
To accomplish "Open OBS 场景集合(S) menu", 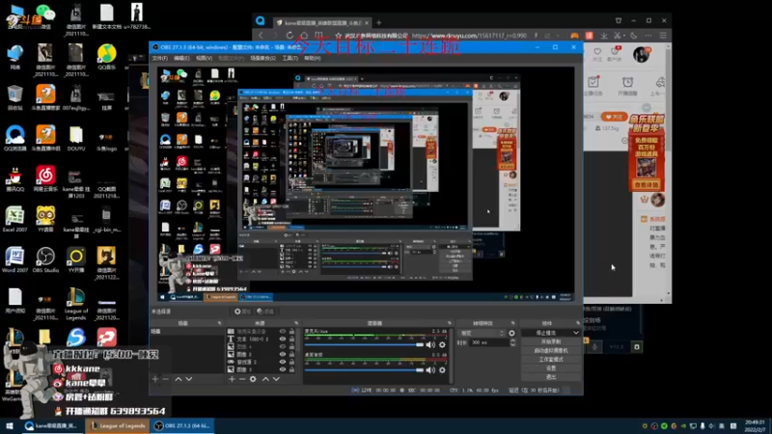I will point(262,58).
